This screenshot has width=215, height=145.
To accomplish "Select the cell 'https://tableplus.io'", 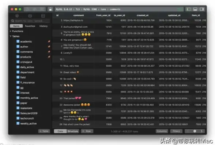I will 73,20.
